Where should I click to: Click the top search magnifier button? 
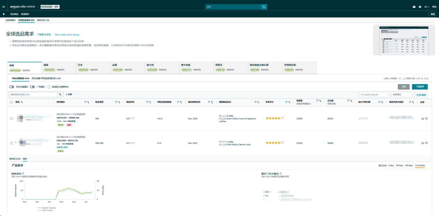264,7
